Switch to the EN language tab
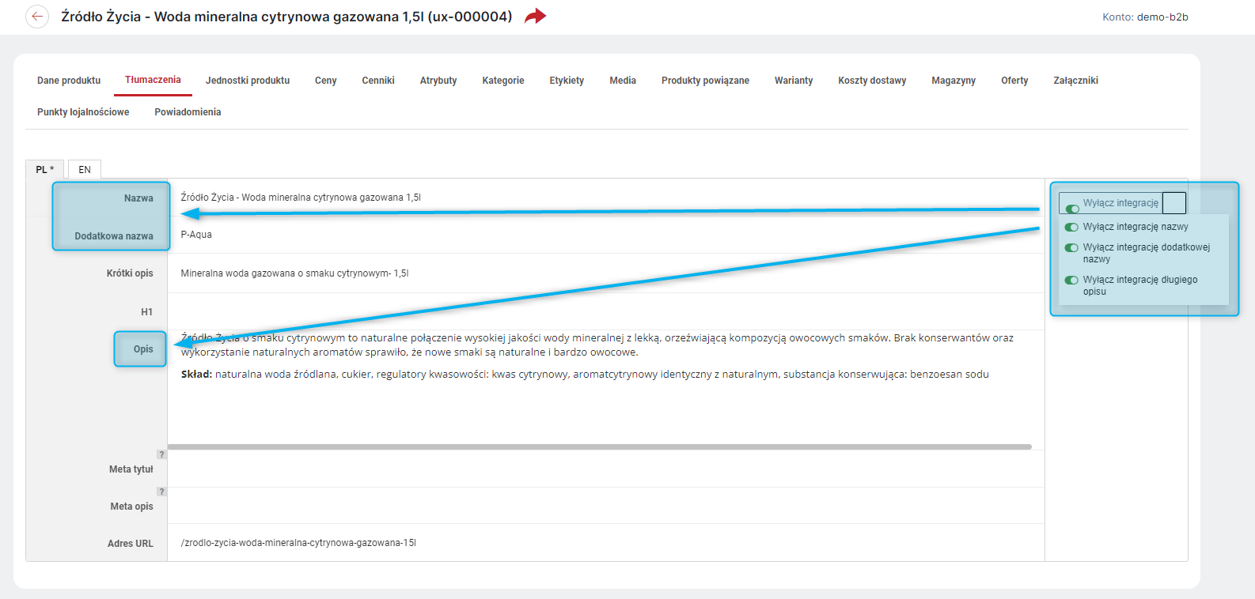 [85, 169]
